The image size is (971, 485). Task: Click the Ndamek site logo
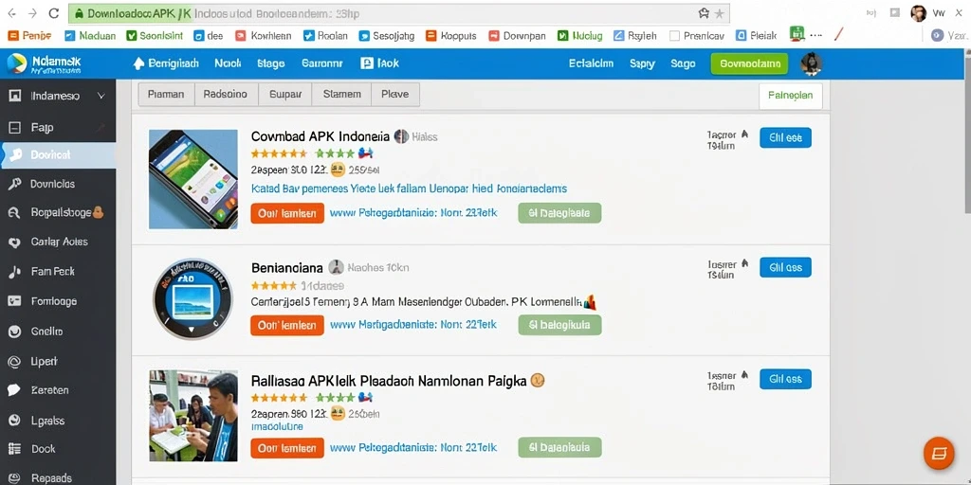coord(44,63)
